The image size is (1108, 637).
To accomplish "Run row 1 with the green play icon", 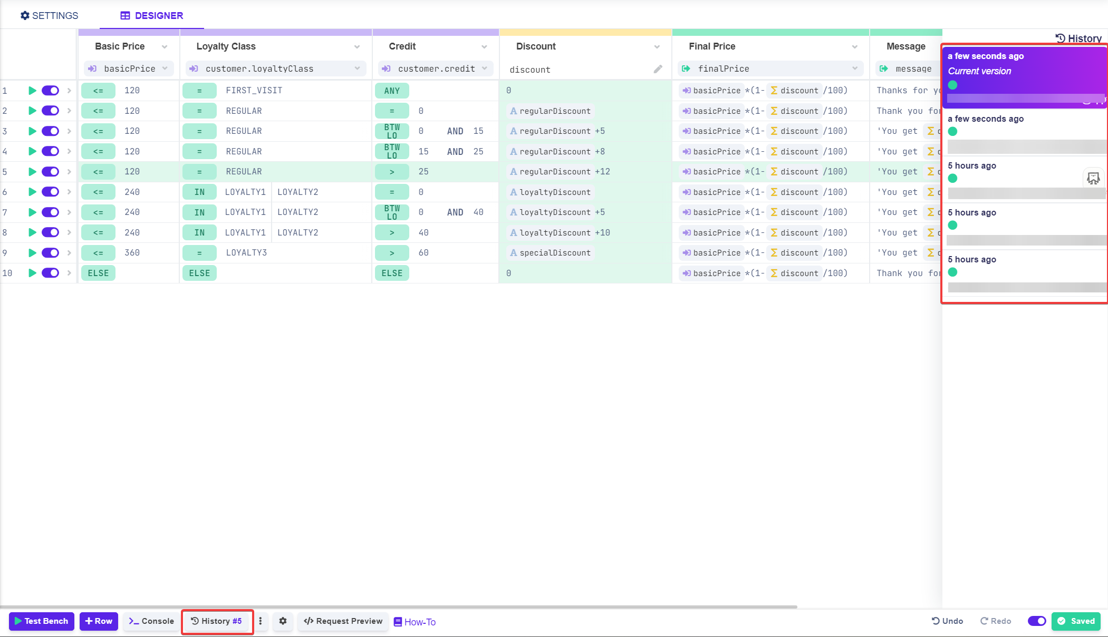I will 32,91.
